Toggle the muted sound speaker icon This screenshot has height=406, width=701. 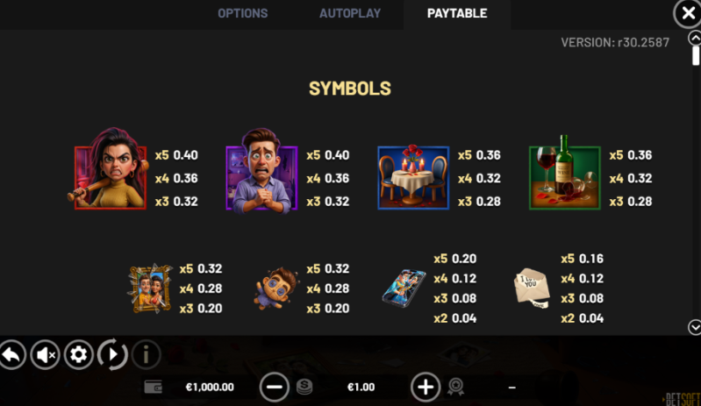point(45,355)
